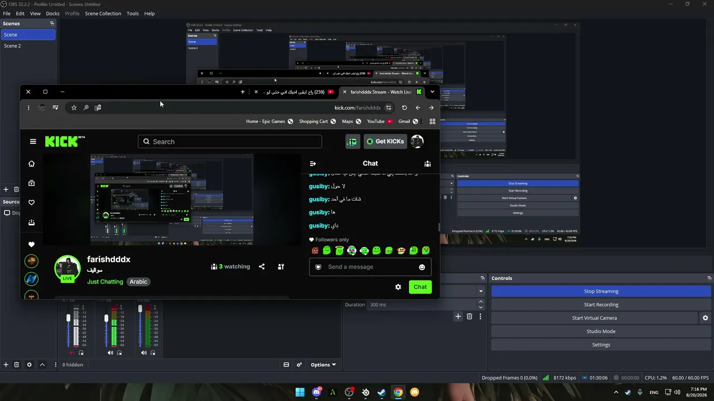Enable Studio Mode
Screen dimensions: 714x401
601,331
